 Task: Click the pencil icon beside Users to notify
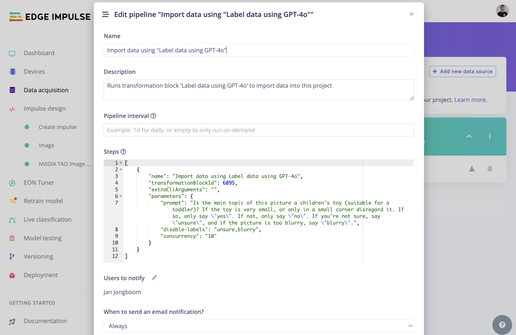[154, 278]
